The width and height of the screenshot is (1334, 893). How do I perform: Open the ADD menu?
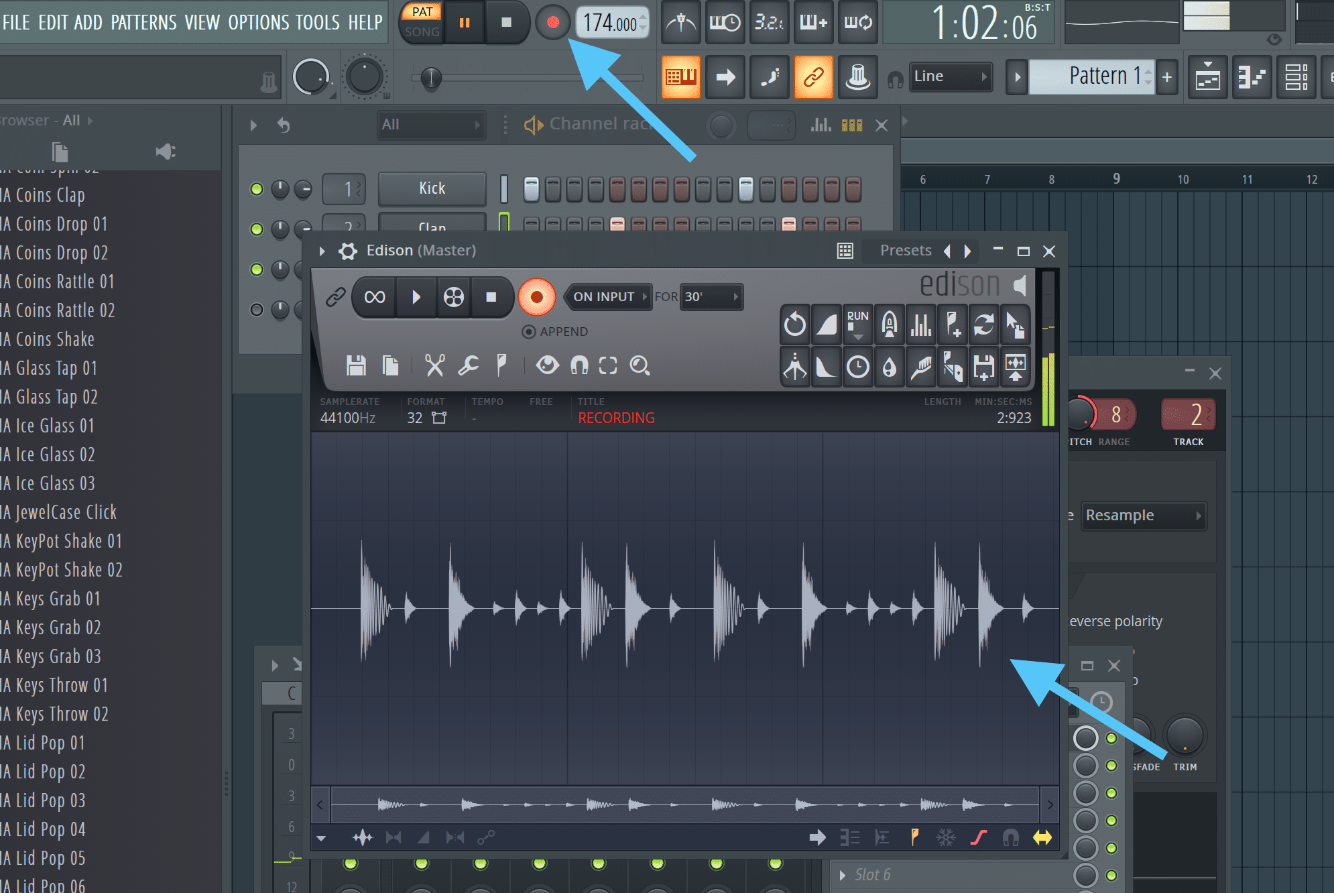(88, 22)
